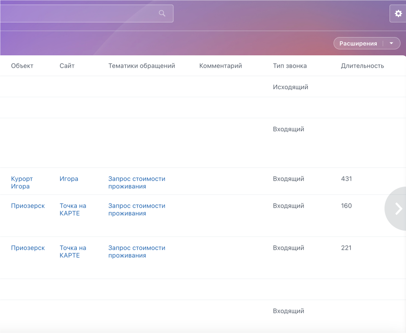Open the Игора site link
This screenshot has height=333, width=406.
[x=69, y=179]
